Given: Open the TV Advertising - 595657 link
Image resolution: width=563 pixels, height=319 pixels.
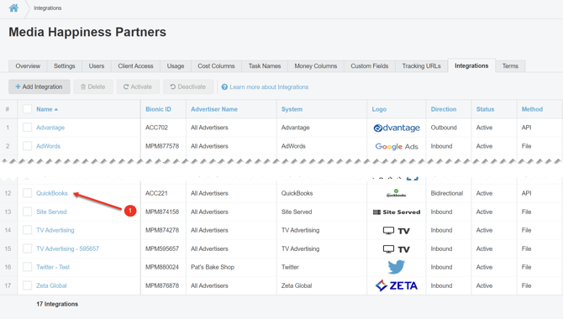Looking at the screenshot, I should pos(67,248).
